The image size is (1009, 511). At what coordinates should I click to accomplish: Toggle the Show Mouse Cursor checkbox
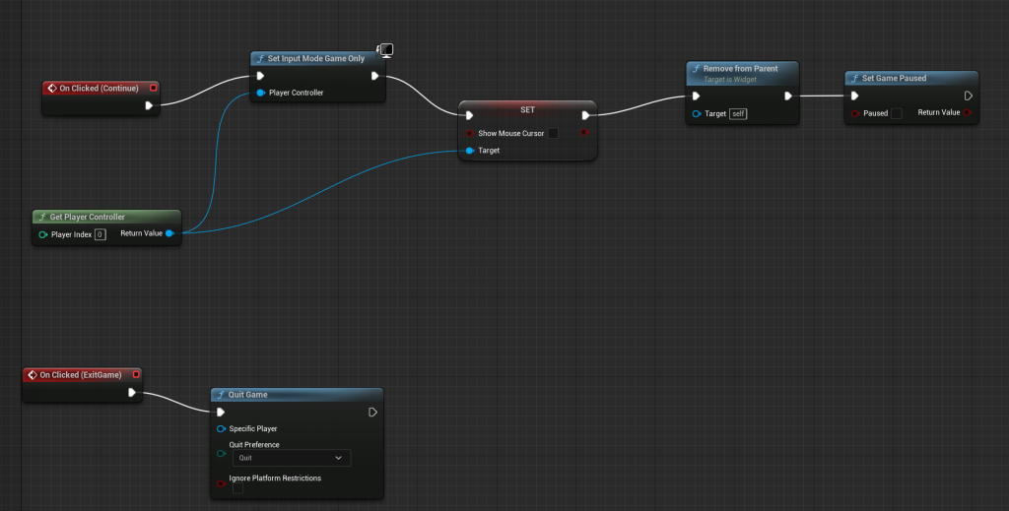(x=553, y=133)
